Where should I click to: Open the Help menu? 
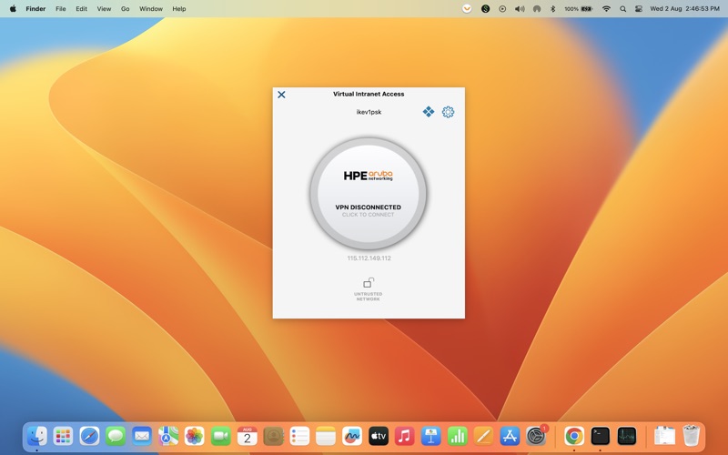click(179, 8)
